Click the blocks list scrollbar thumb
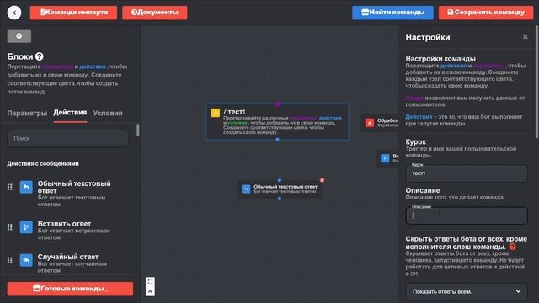Screen dimensions: 539x303 [x=138, y=130]
